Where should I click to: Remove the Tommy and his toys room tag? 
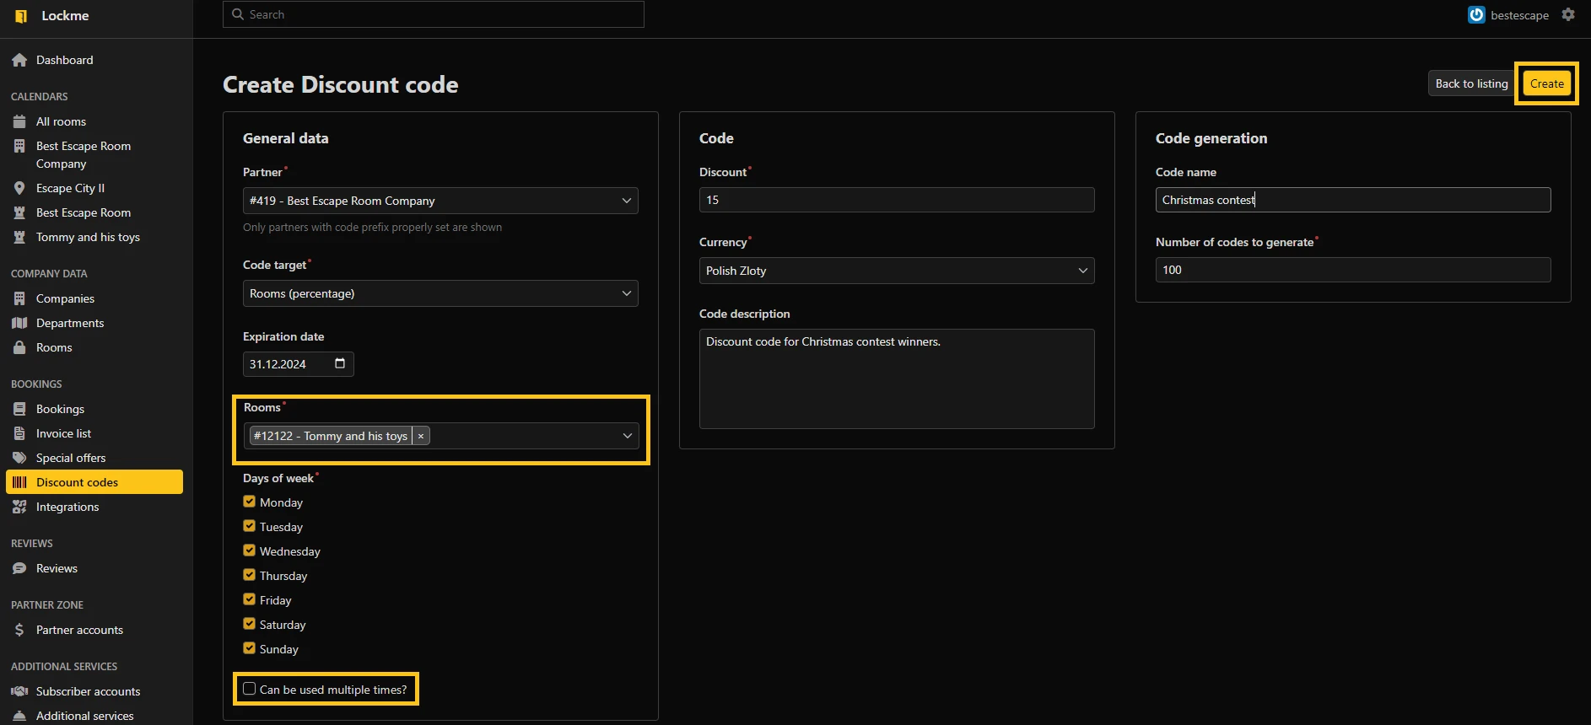[x=421, y=436]
